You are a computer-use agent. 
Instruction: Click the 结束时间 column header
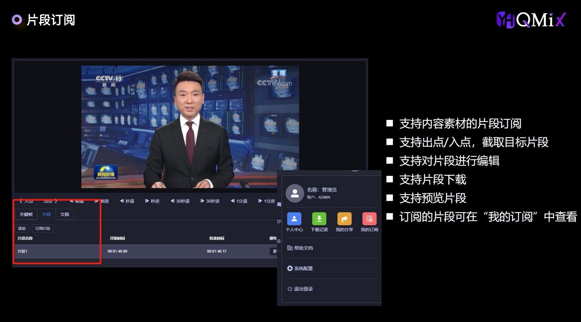pyautogui.click(x=217, y=238)
